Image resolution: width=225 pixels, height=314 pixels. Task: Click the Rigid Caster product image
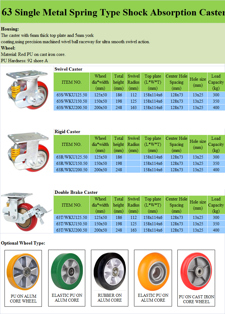(x=28, y=152)
